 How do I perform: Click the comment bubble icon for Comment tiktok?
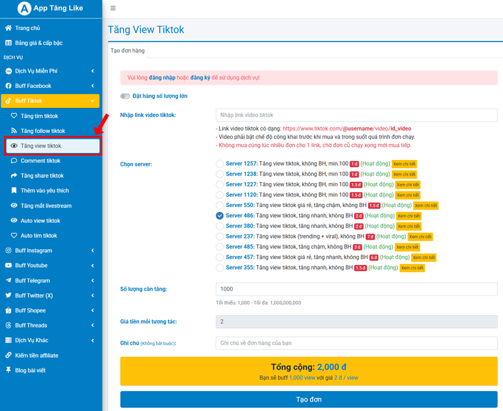[x=14, y=161]
